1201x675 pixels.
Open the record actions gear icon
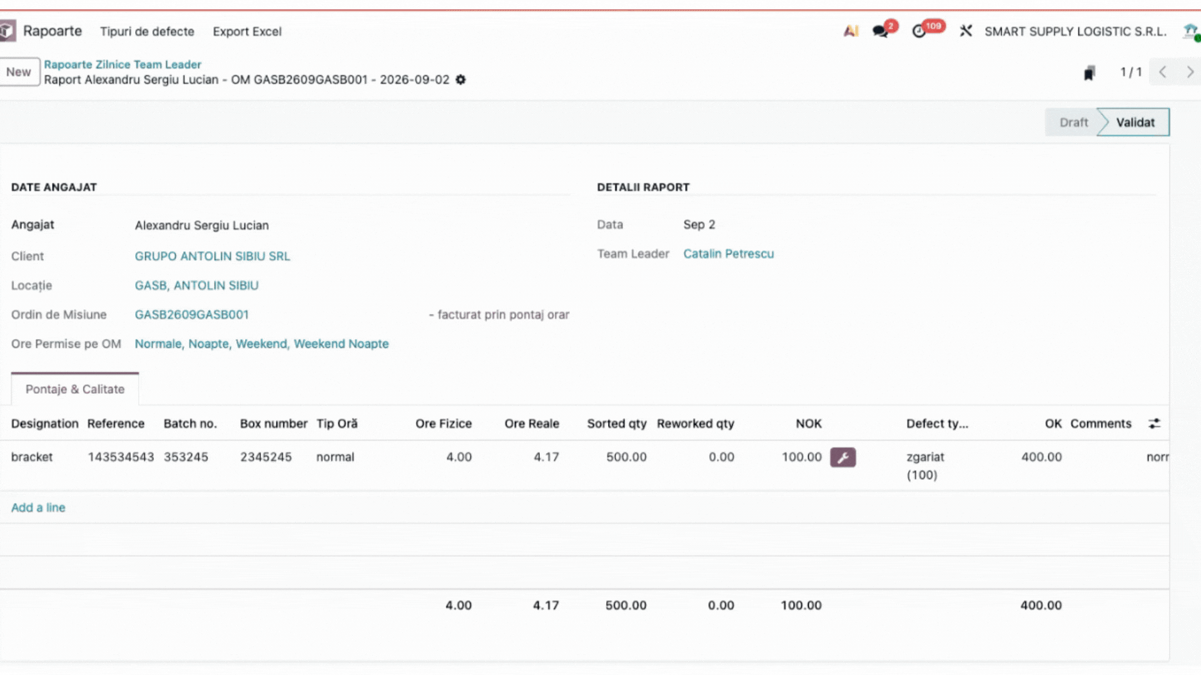pos(460,80)
